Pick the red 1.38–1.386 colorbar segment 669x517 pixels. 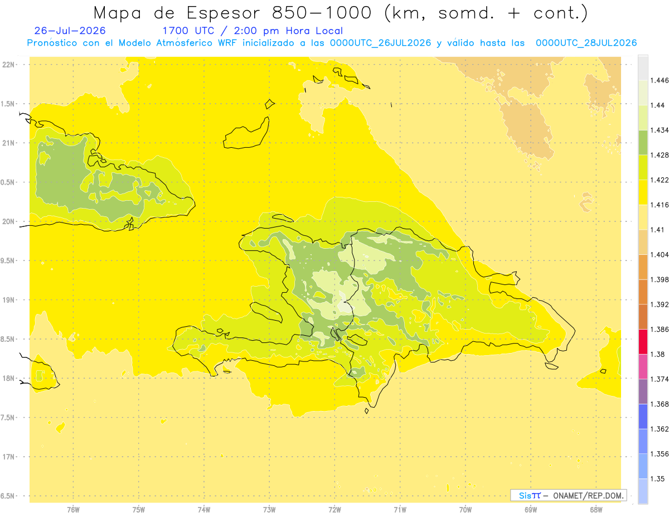pyautogui.click(x=643, y=341)
